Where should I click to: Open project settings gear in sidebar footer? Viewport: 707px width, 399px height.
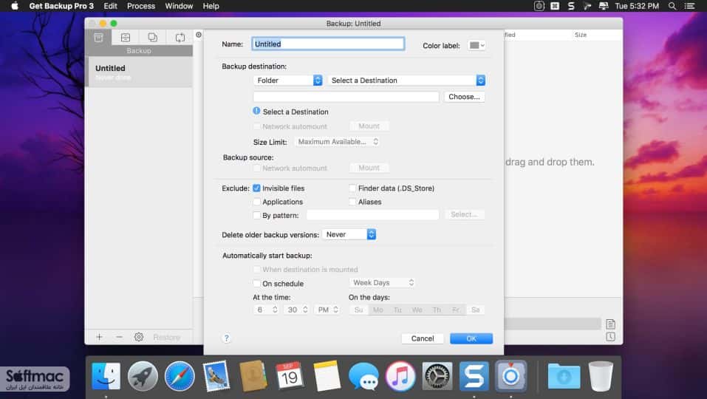click(x=139, y=337)
